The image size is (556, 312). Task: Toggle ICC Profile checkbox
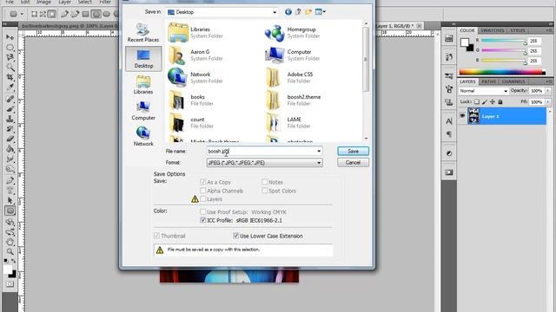tap(202, 220)
